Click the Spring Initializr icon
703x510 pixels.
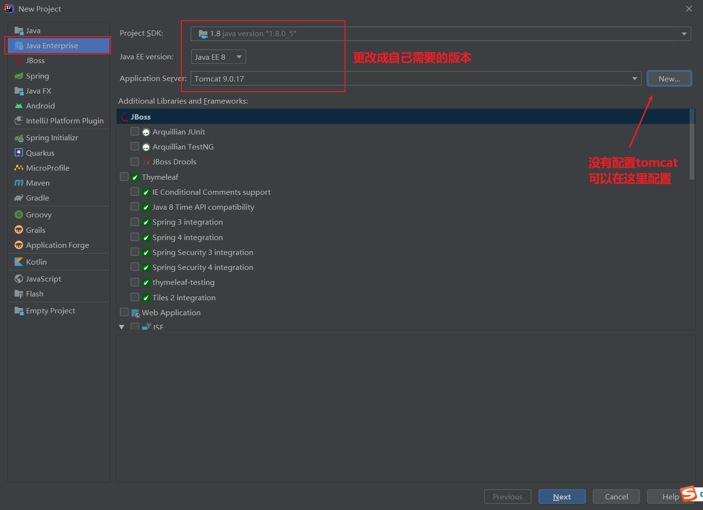tap(19, 138)
